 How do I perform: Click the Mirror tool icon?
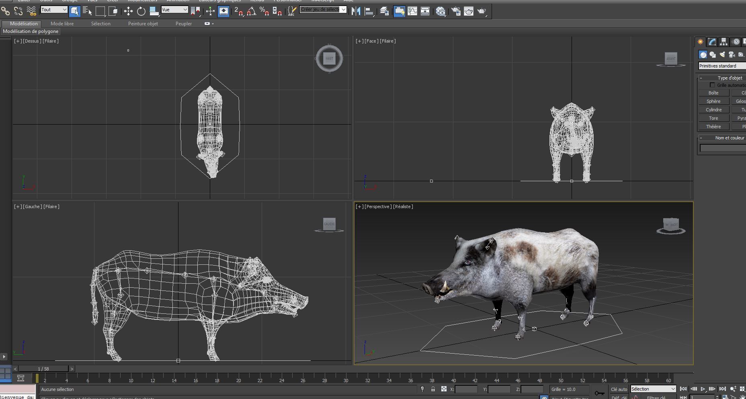click(x=356, y=11)
